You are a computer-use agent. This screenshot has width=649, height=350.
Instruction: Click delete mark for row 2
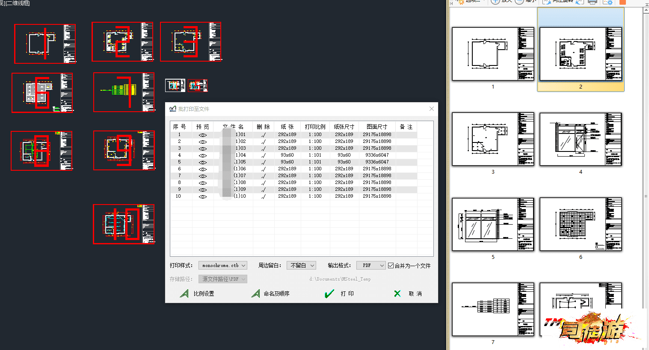[264, 142]
